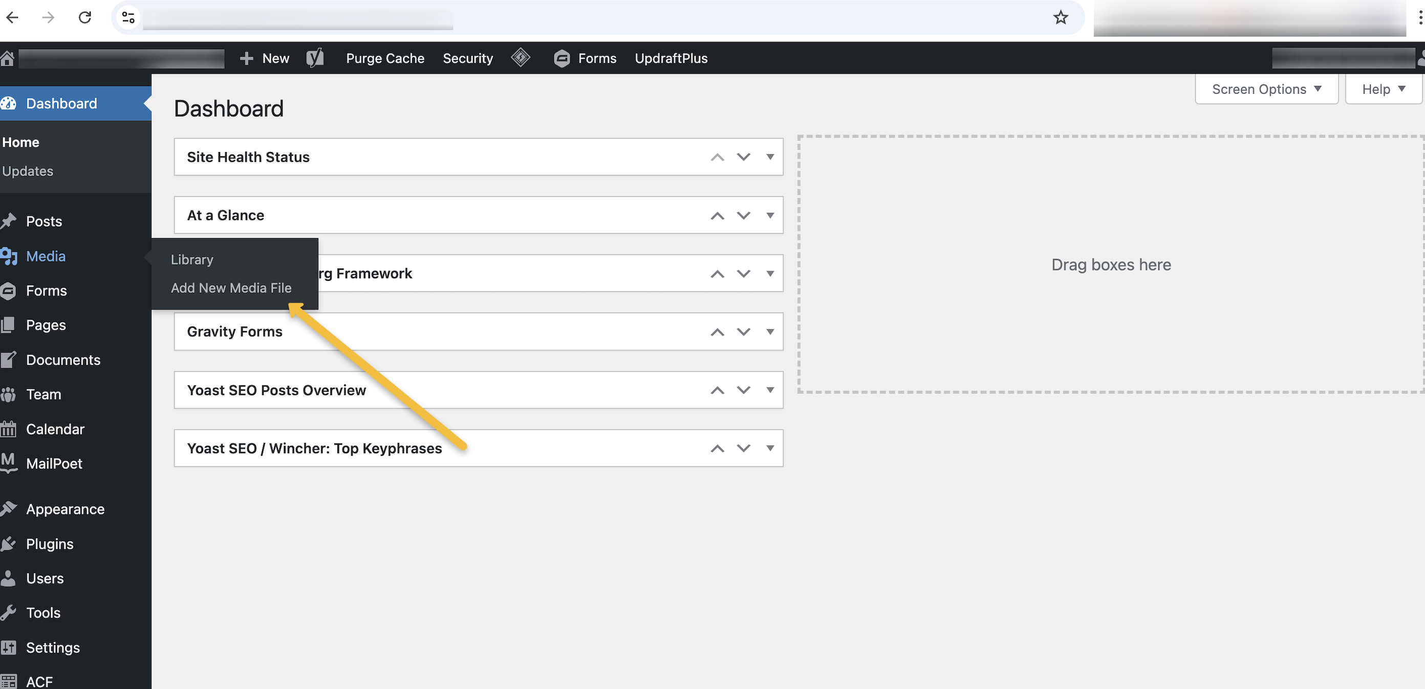Open Library in Media submenu
This screenshot has width=1425, height=689.
coord(192,260)
